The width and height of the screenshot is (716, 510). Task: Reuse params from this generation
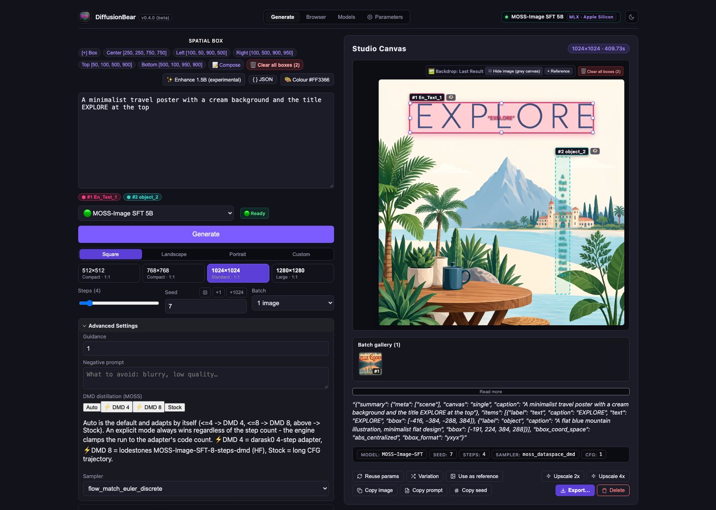click(378, 476)
